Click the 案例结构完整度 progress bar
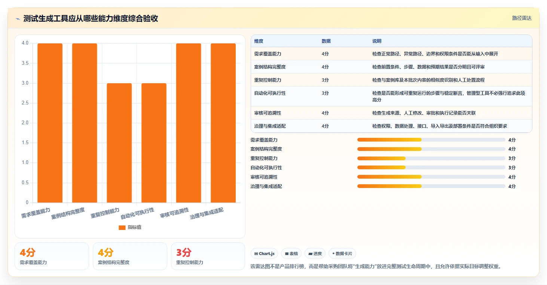 431,149
